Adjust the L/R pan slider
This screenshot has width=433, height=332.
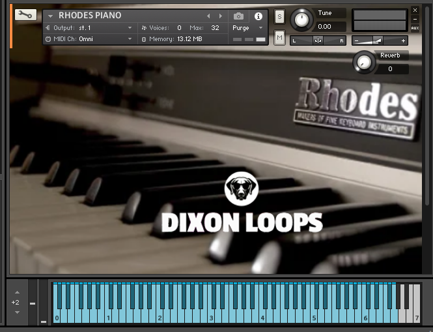click(318, 40)
